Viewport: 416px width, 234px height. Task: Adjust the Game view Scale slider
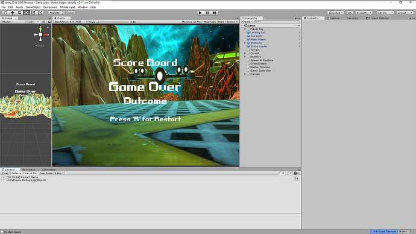(x=114, y=22)
